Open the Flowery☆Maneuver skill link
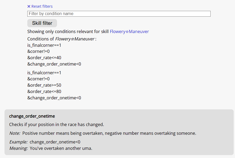The image size is (235, 158). pyautogui.click(x=129, y=31)
